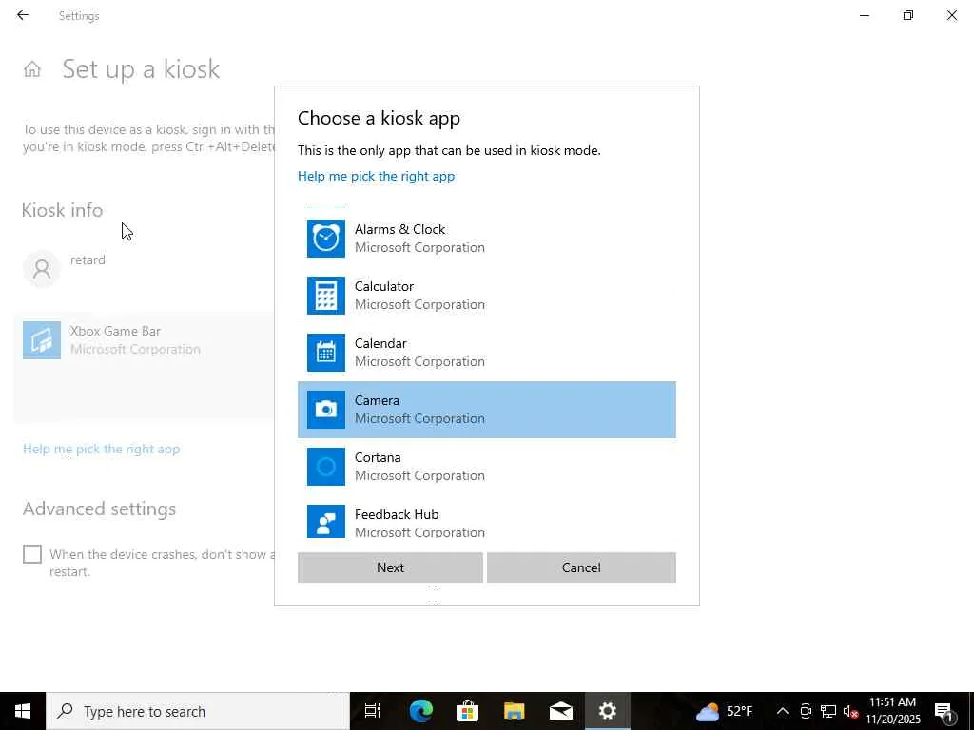Click the kiosk user account avatar icon

pyautogui.click(x=42, y=268)
